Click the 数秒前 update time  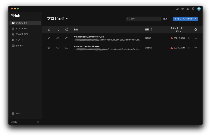point(148,38)
